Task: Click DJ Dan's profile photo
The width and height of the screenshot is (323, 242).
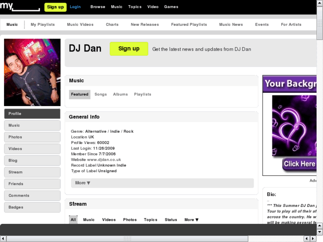Action: click(32, 72)
